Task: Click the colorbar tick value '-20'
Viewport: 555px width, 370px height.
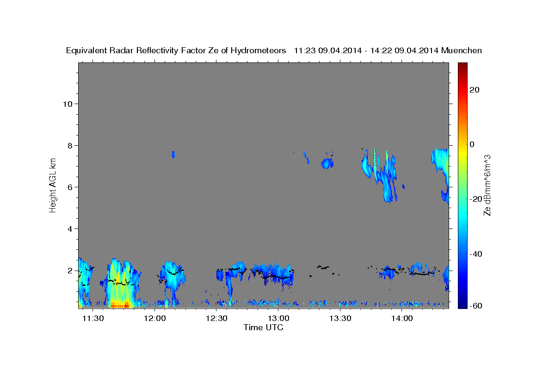Action: pos(476,199)
